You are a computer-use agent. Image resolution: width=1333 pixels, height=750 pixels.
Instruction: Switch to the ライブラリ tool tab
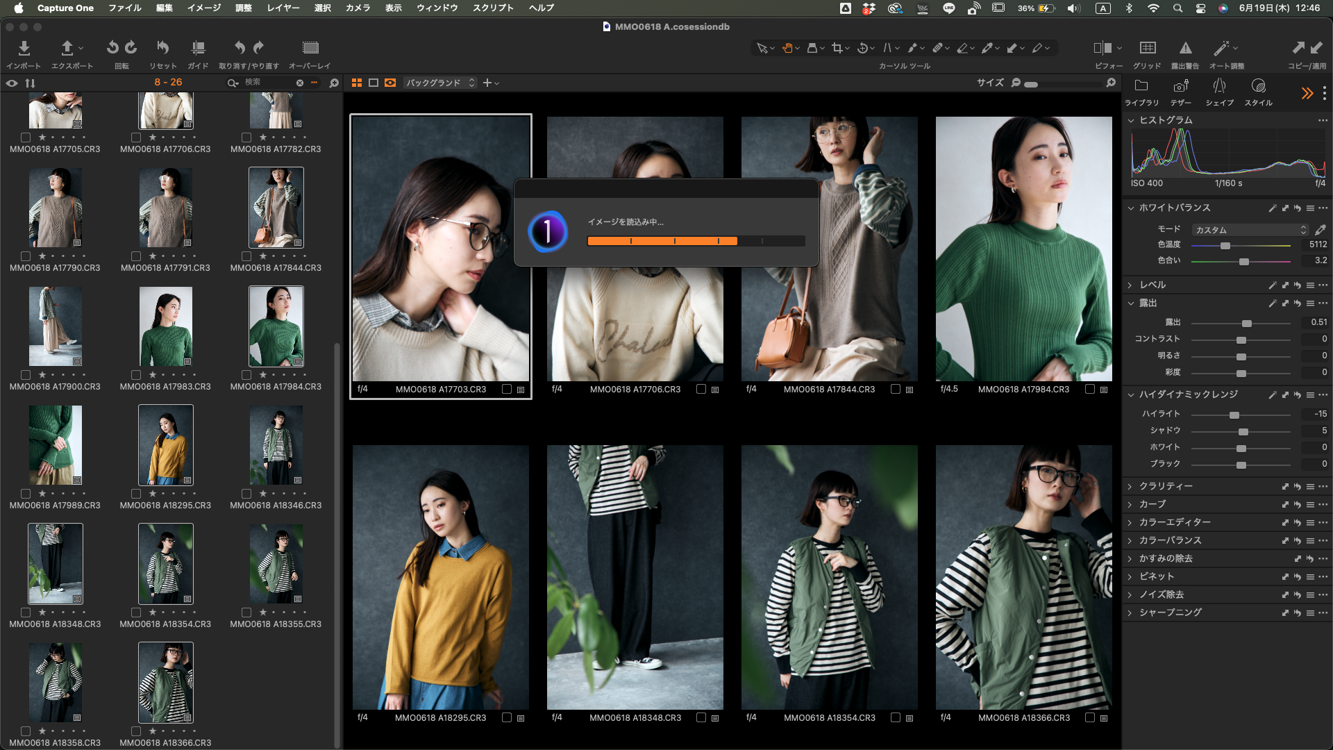coord(1141,92)
